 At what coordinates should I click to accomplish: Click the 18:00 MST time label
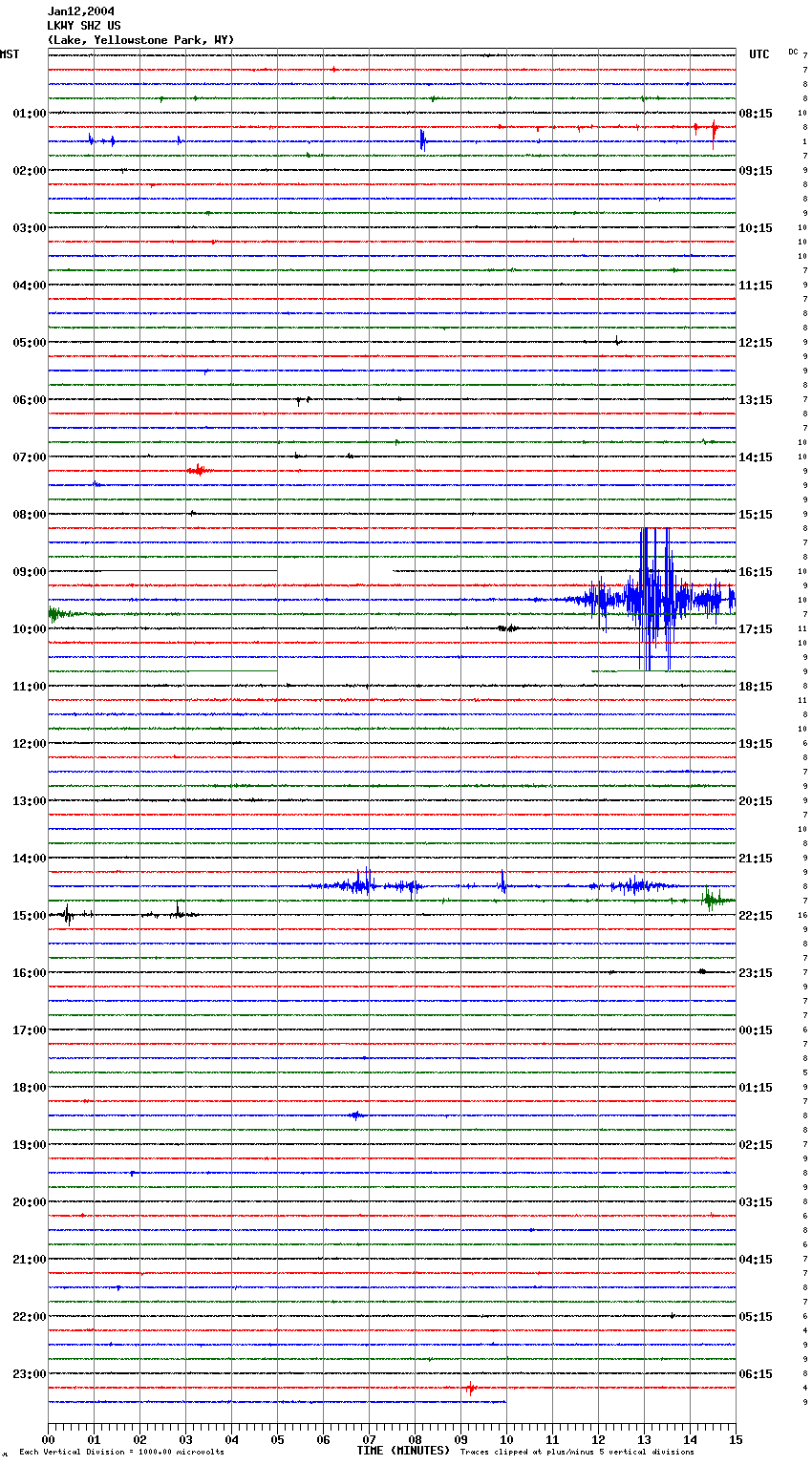click(x=30, y=1088)
